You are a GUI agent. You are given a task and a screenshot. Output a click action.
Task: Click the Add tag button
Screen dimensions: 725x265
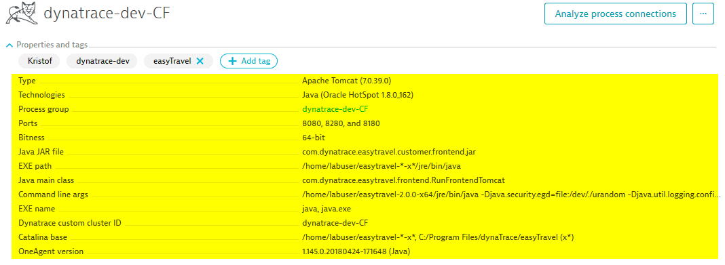[248, 61]
